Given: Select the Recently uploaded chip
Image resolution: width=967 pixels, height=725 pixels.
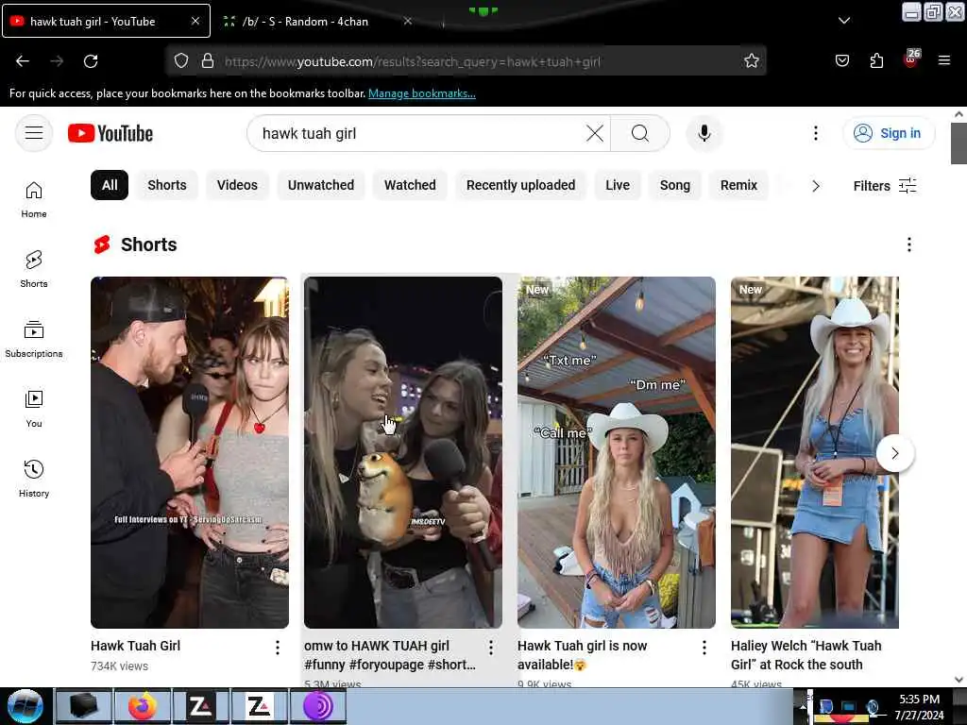Looking at the screenshot, I should coord(520,185).
